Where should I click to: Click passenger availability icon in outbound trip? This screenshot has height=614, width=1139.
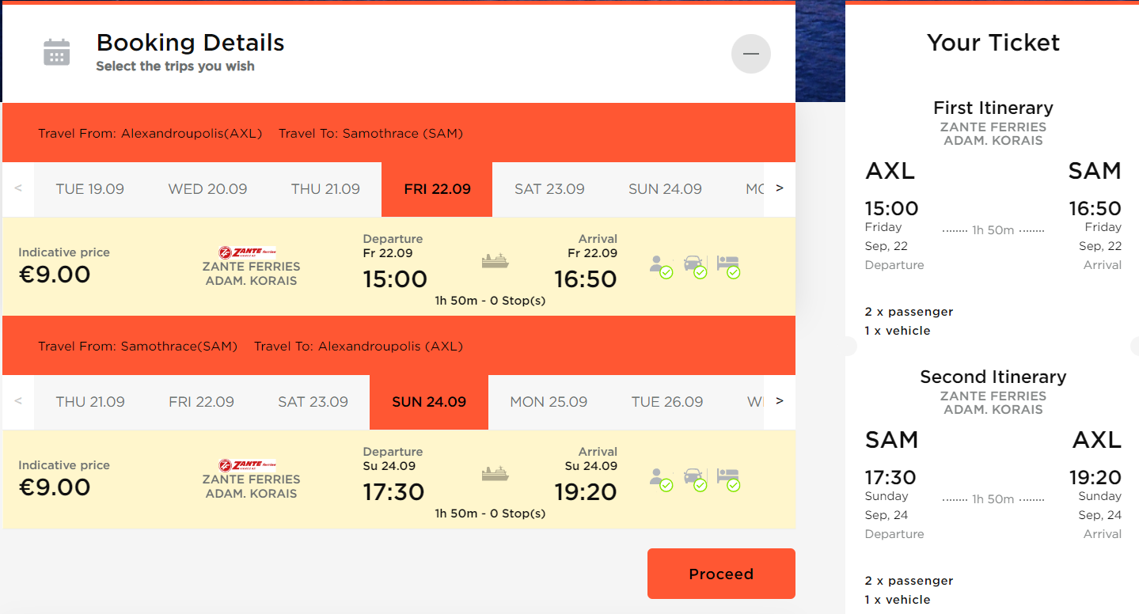coord(659,266)
